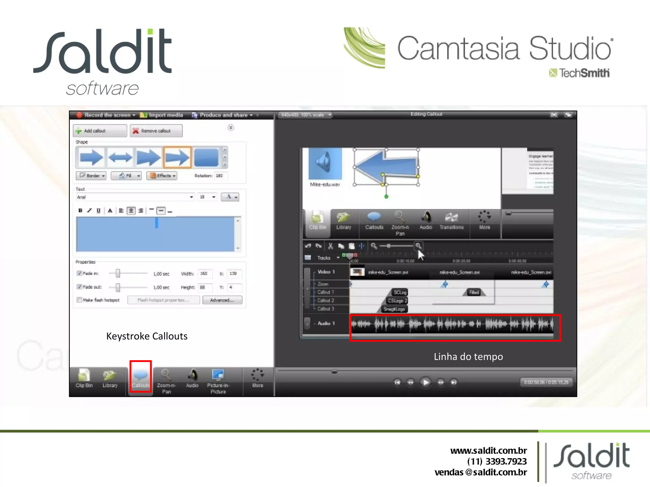Click the Rotation value field
Image resolution: width=650 pixels, height=487 pixels.
click(x=221, y=176)
